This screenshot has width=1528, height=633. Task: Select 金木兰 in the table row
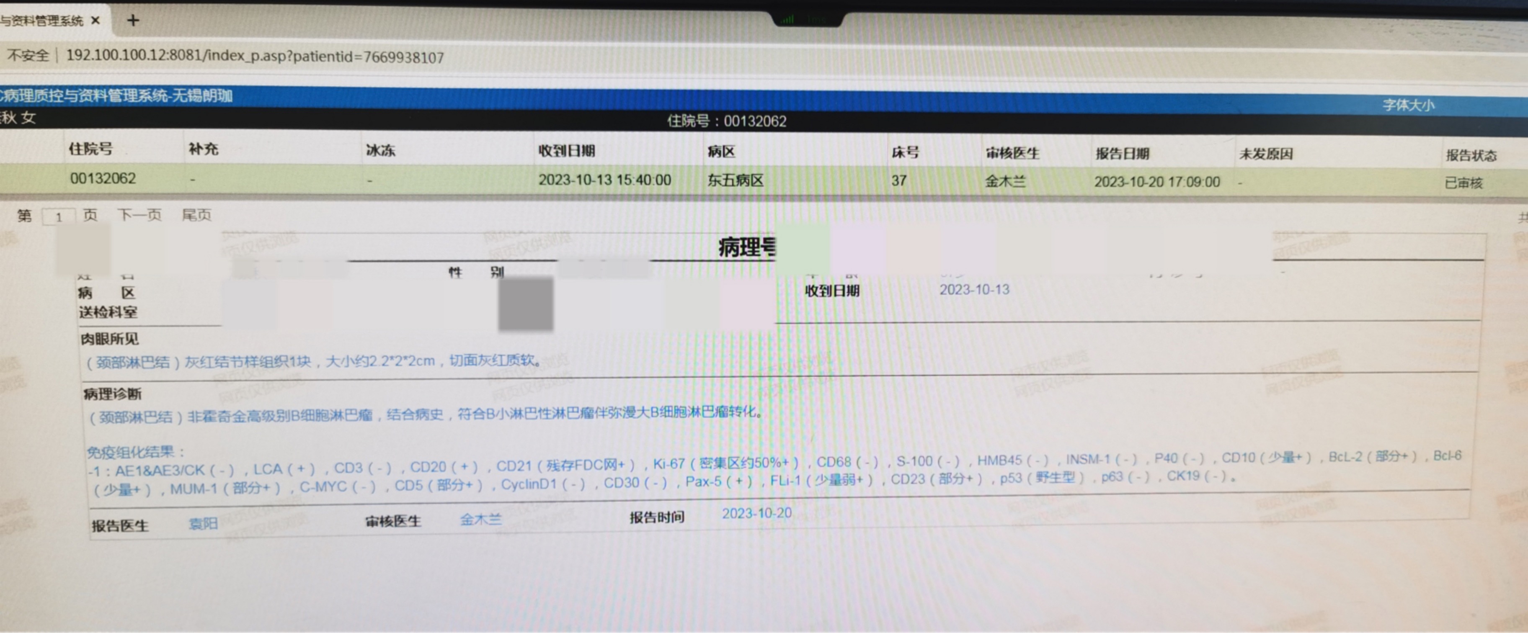click(x=1005, y=181)
